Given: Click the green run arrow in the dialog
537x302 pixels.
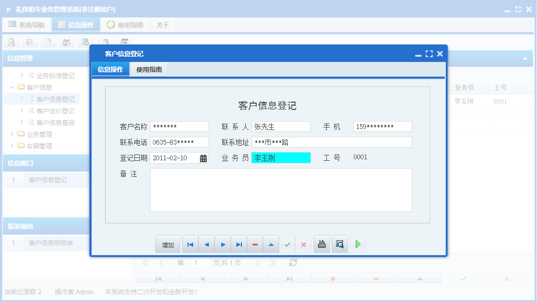Looking at the screenshot, I should coord(357,244).
